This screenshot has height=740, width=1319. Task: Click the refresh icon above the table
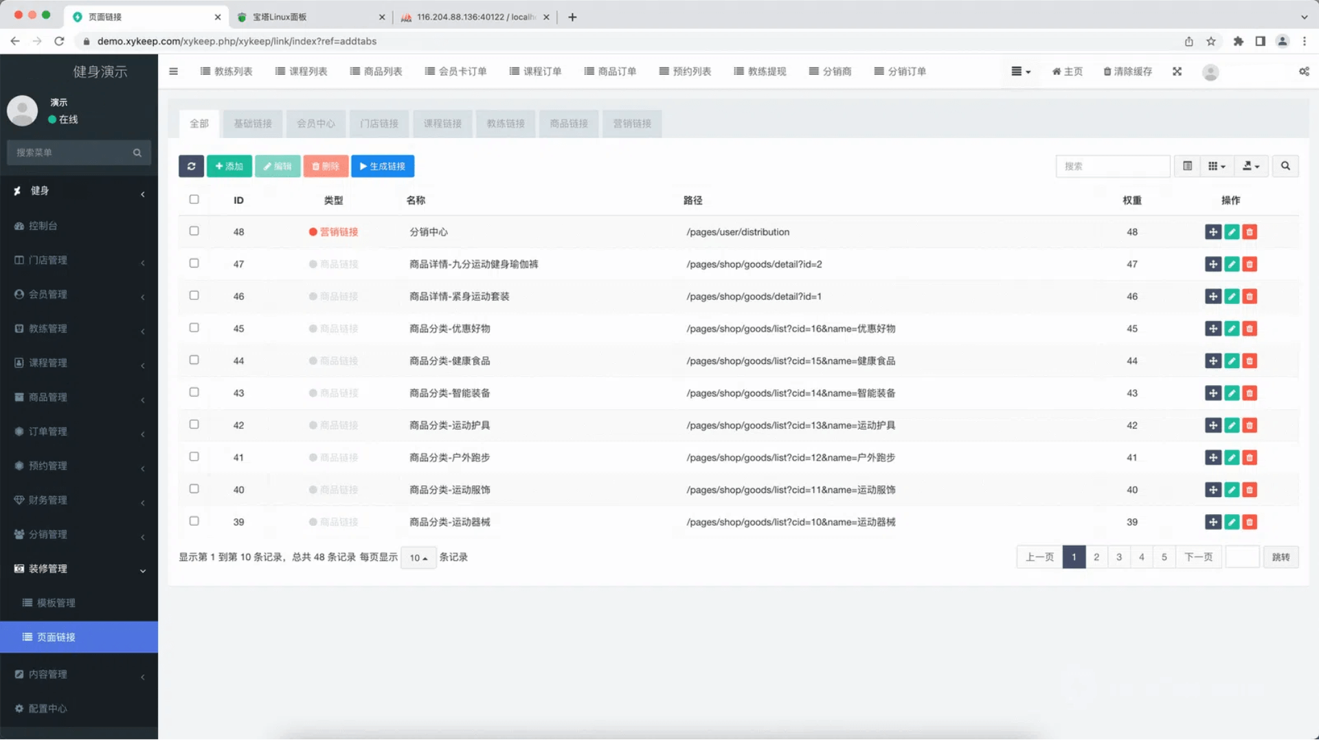(191, 165)
